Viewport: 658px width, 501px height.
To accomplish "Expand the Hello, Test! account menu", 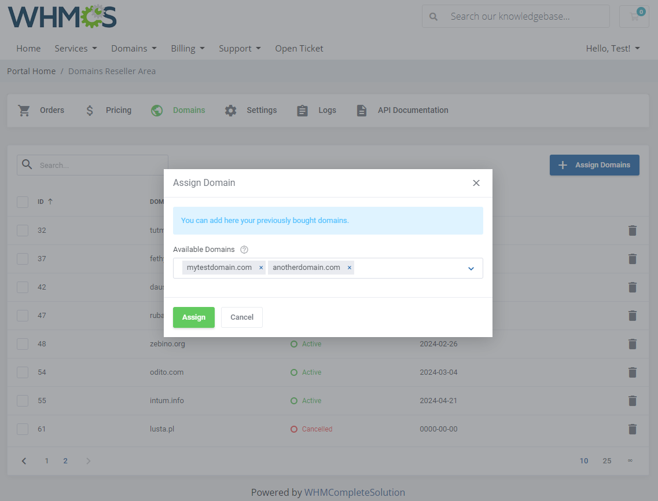I will pos(612,49).
